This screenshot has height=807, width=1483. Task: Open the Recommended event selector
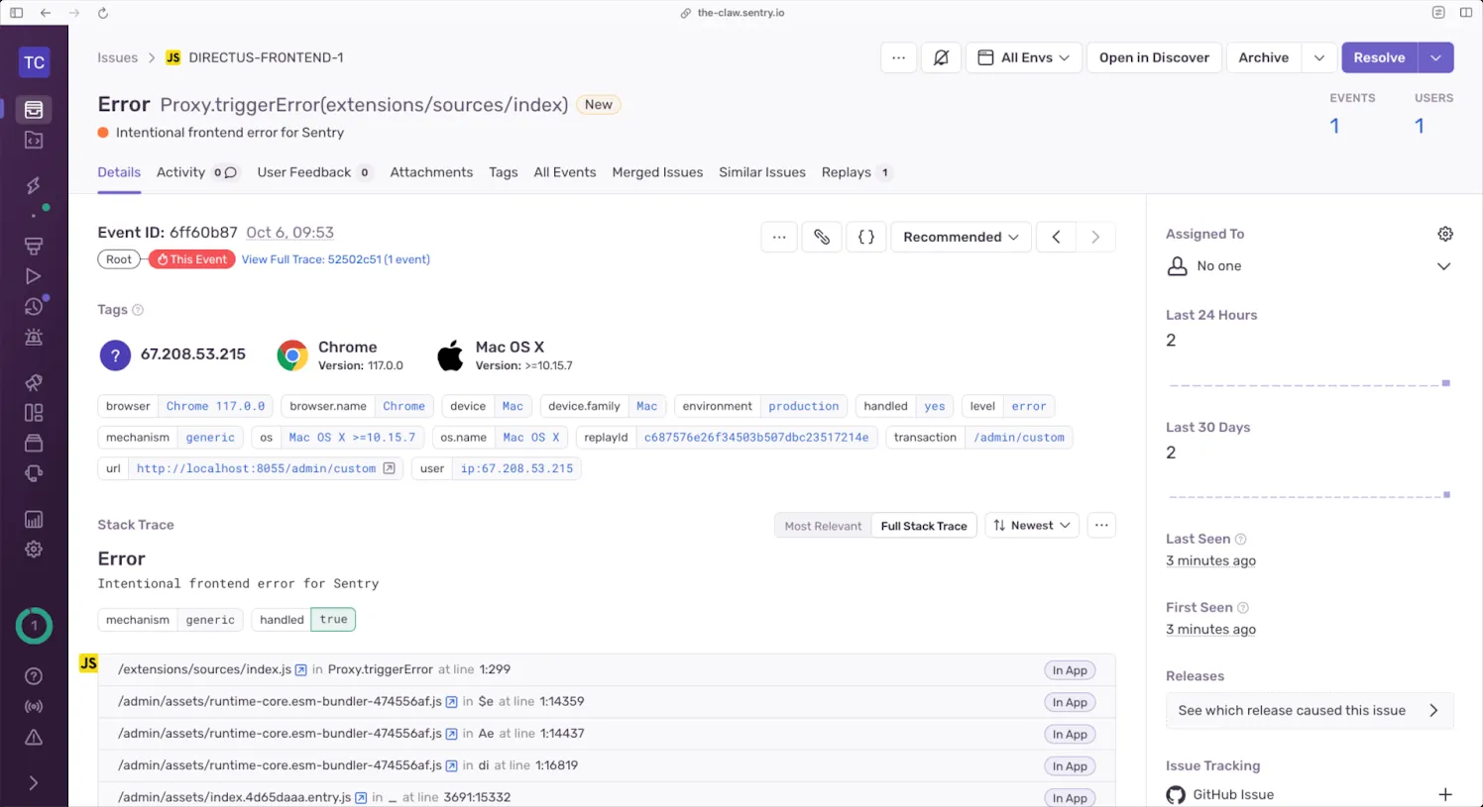pyautogui.click(x=959, y=237)
